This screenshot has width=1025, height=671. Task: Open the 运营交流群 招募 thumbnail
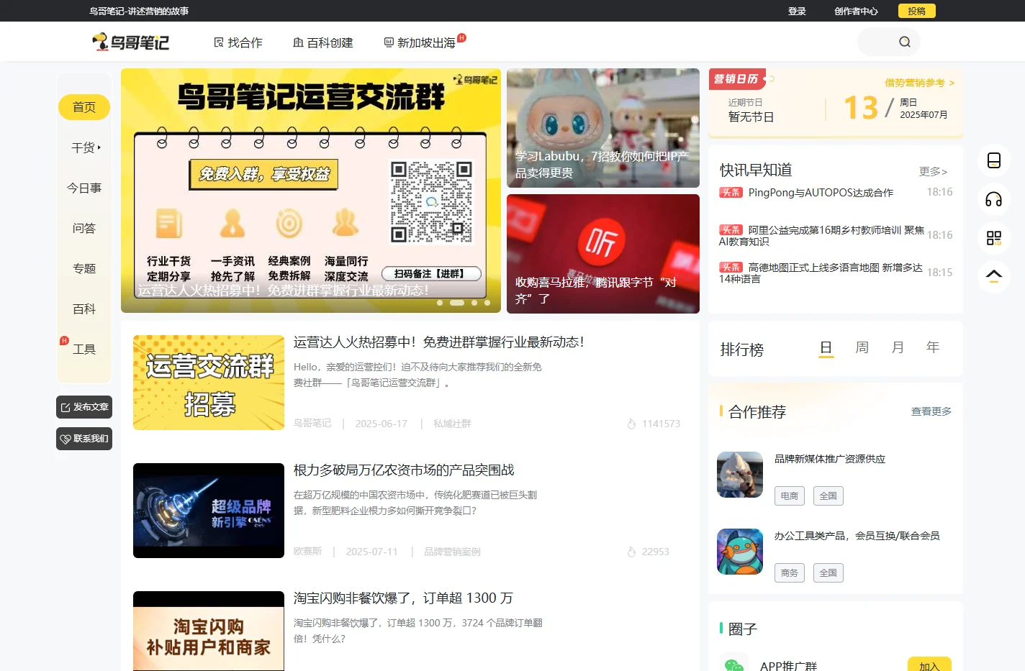tap(209, 383)
